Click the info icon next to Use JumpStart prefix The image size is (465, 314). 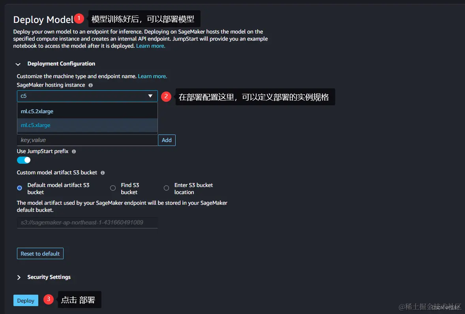pyautogui.click(x=74, y=151)
